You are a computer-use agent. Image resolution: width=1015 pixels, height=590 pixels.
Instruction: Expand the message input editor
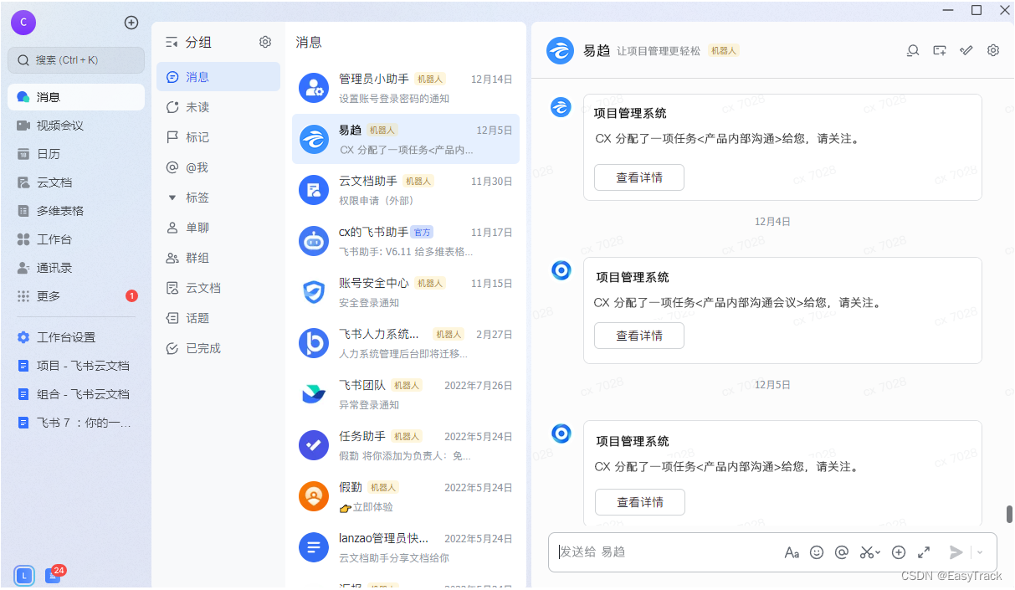tap(924, 552)
